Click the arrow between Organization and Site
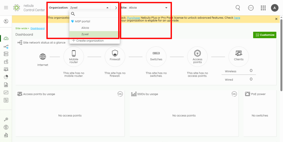This screenshot has height=142, width=283. [x=116, y=8]
